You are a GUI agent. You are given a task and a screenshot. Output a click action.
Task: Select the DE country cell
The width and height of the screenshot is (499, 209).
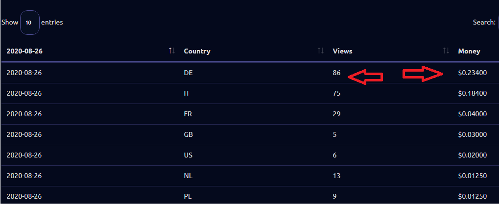click(189, 73)
